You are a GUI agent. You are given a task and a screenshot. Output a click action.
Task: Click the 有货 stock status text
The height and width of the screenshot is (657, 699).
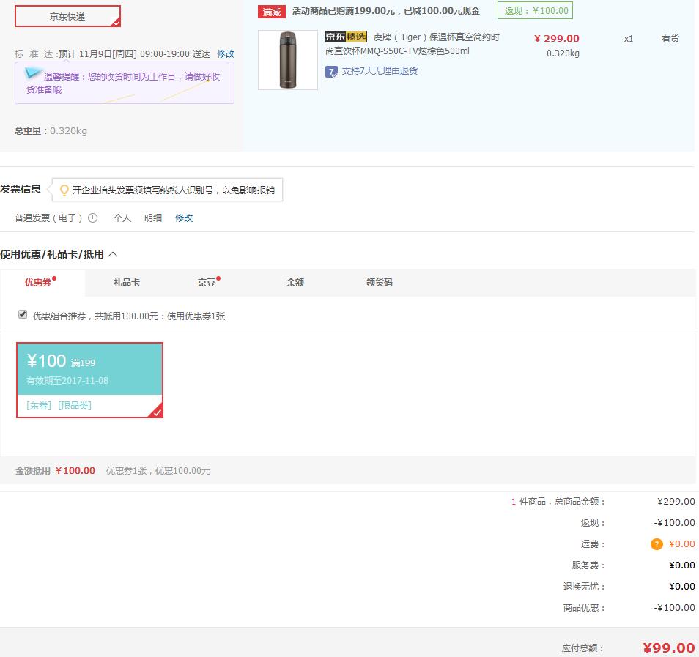[x=670, y=39]
